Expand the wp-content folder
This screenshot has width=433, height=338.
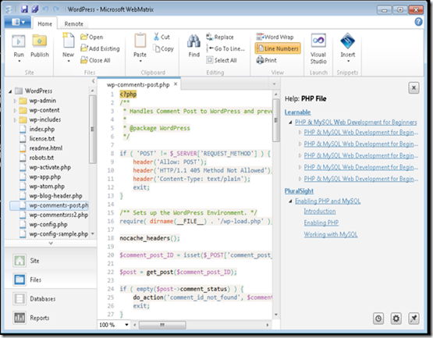point(15,111)
